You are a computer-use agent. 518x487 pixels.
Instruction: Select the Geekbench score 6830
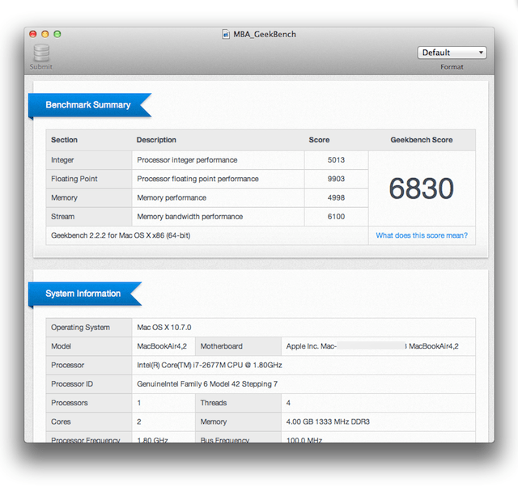click(x=421, y=188)
